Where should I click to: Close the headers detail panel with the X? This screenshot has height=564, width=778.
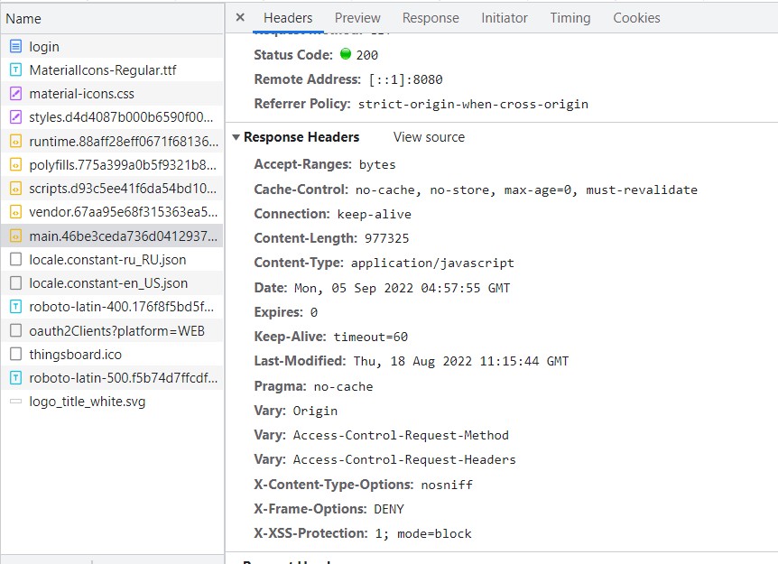click(x=238, y=17)
